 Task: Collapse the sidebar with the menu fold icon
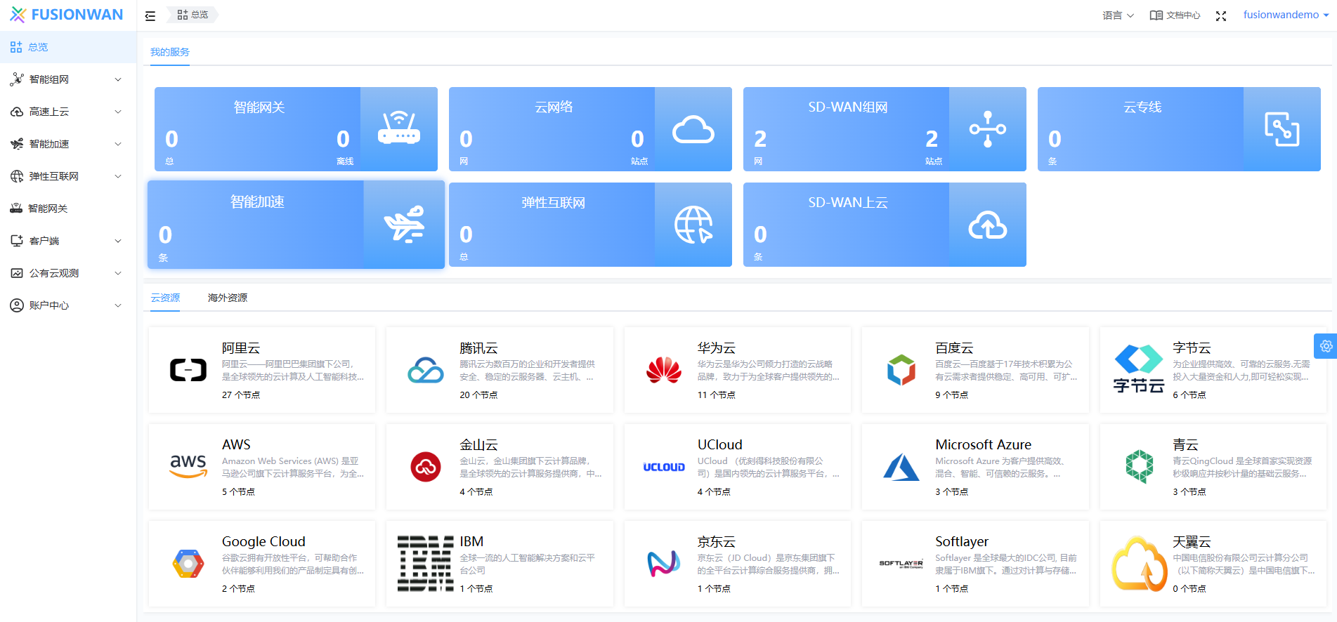click(150, 15)
